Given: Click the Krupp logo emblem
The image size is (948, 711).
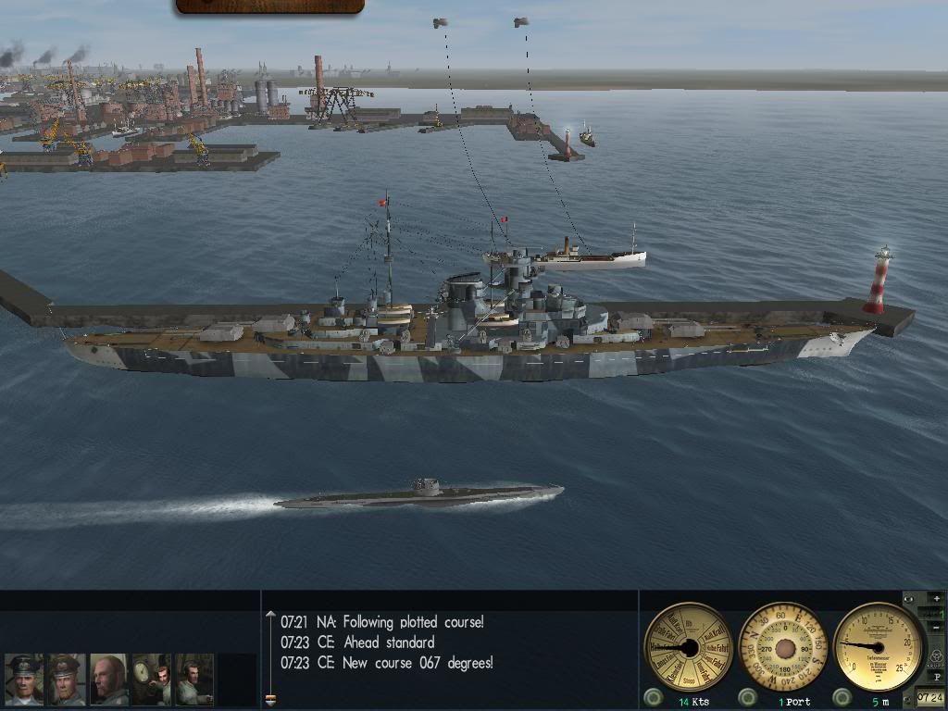Looking at the screenshot, I should pos(937,657).
